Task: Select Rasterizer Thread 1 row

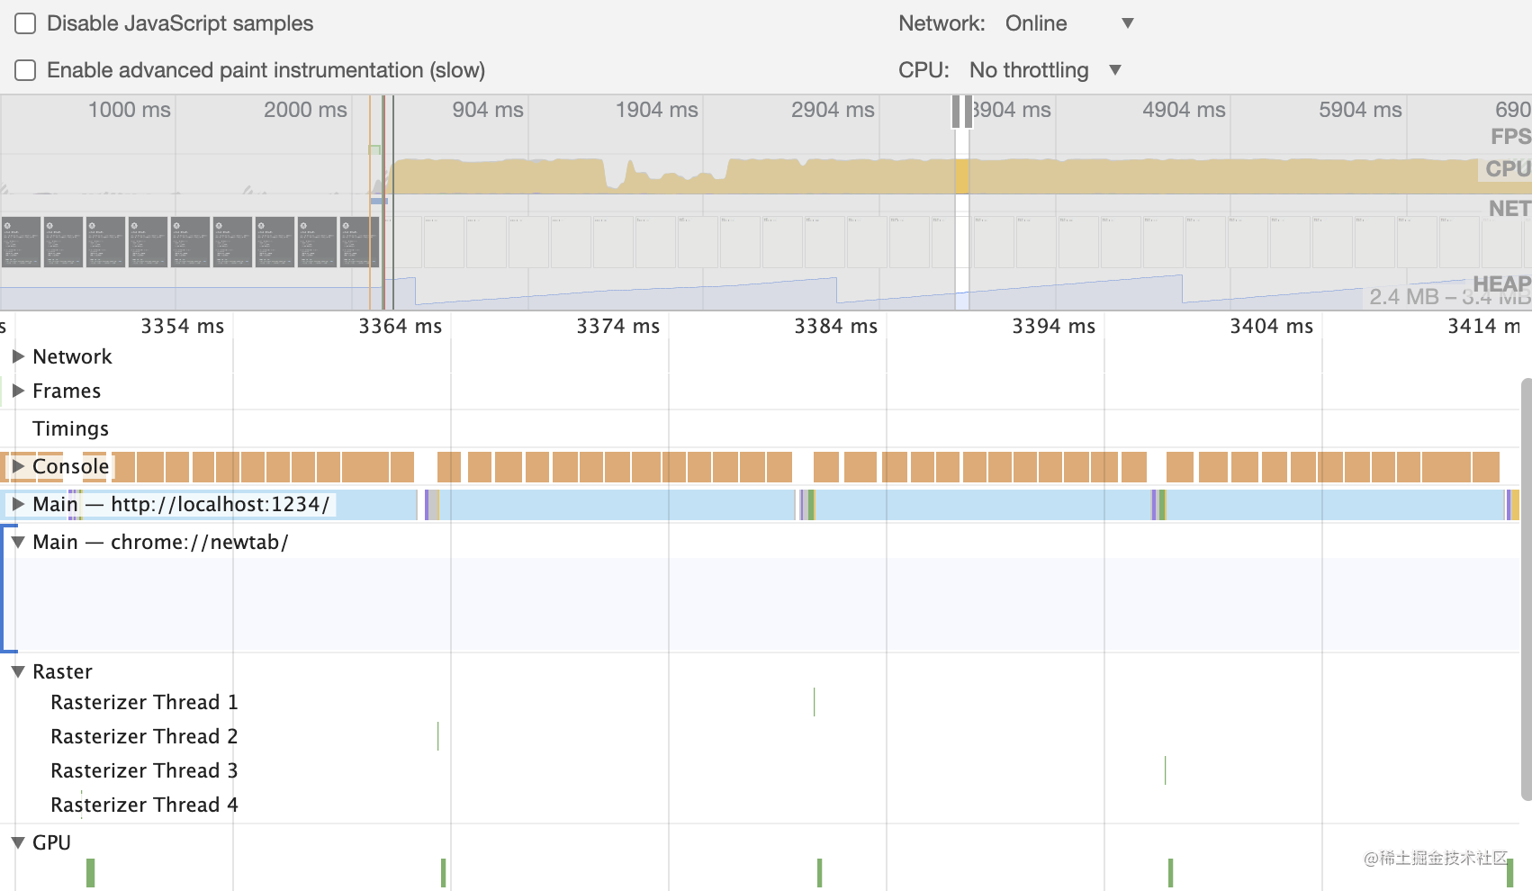Action: click(144, 702)
